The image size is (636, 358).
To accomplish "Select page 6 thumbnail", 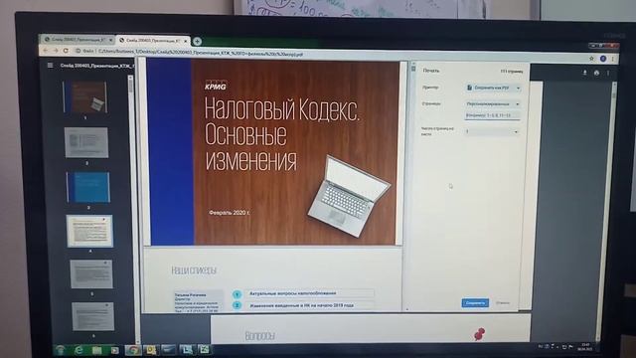I will (x=92, y=316).
